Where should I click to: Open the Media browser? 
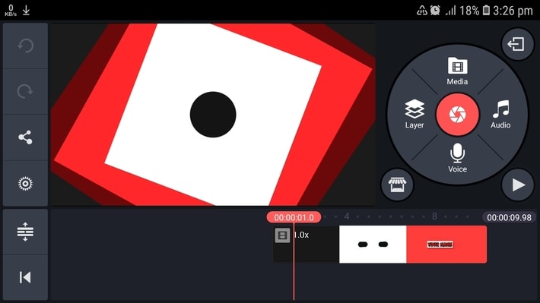[457, 71]
